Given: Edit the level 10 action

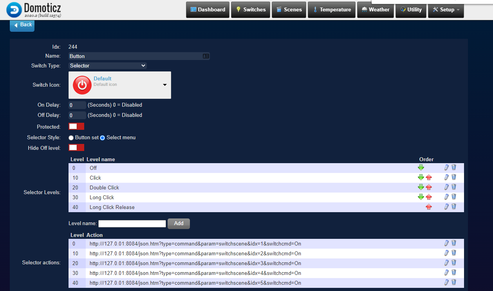Looking at the screenshot, I should (446, 253).
